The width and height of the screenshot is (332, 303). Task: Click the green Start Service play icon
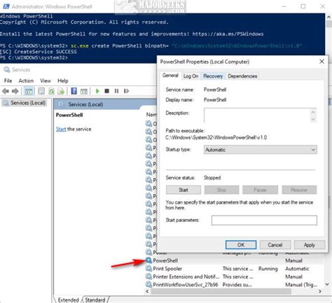[x=97, y=91]
